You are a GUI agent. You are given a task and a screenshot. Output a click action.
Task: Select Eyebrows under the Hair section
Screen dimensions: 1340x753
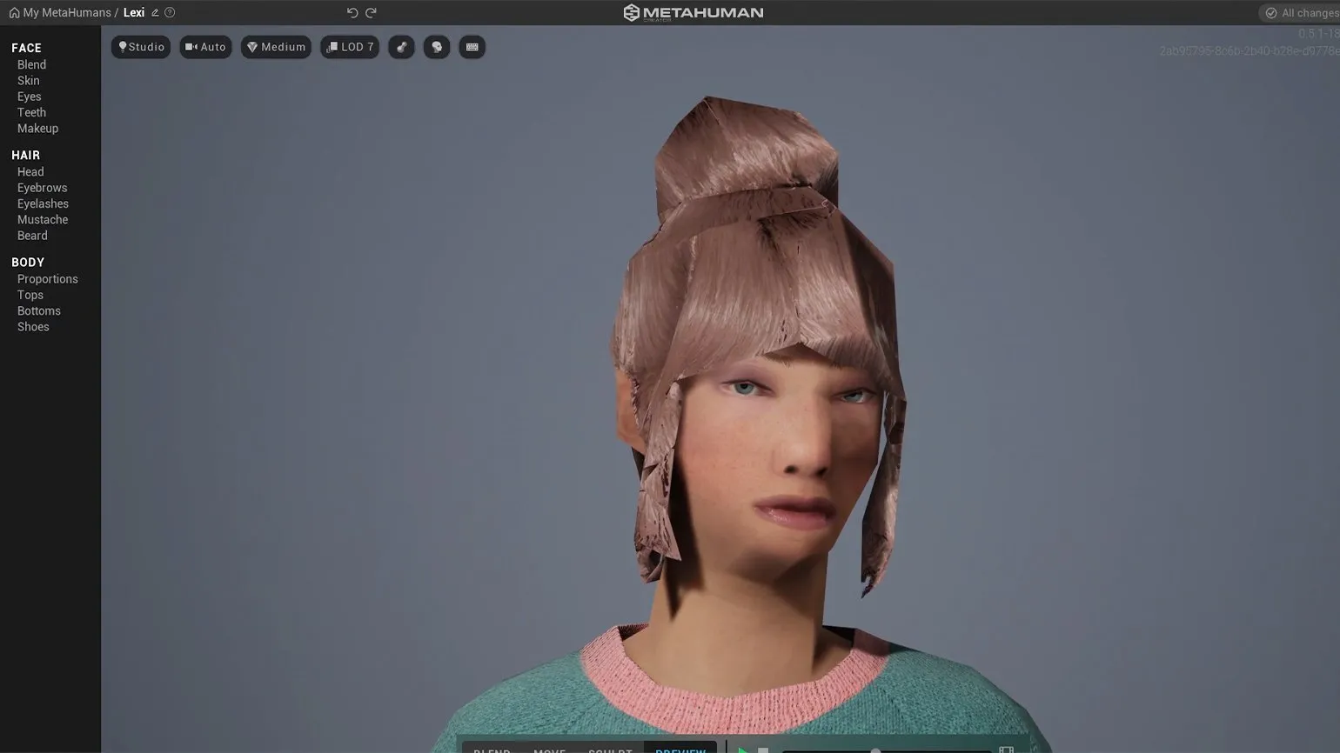[42, 188]
